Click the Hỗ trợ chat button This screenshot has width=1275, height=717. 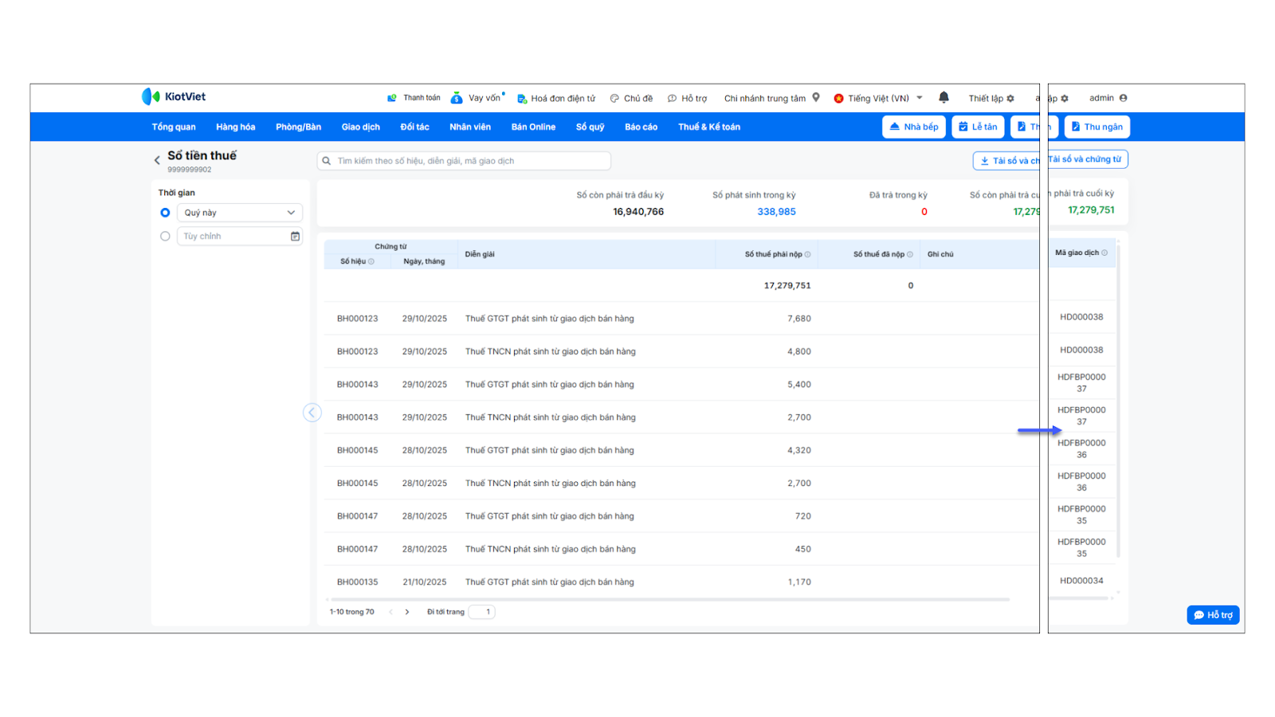[1212, 615]
